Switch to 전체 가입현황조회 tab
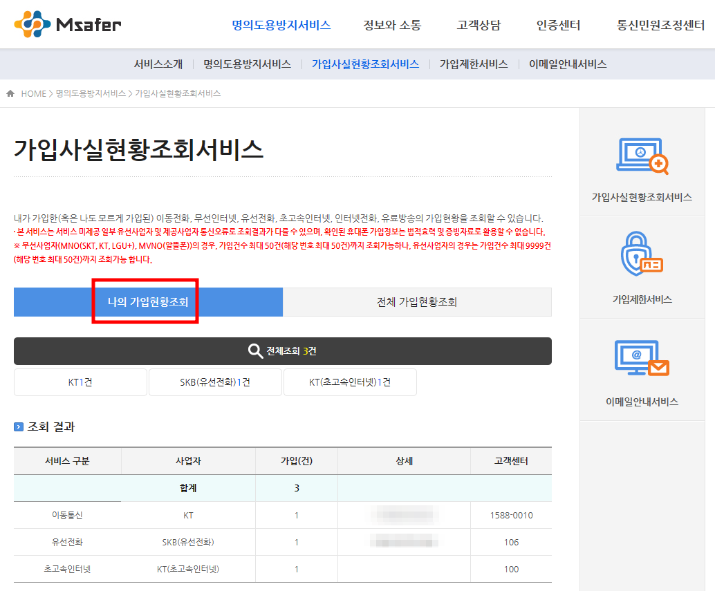The height and width of the screenshot is (591, 715). pos(417,301)
